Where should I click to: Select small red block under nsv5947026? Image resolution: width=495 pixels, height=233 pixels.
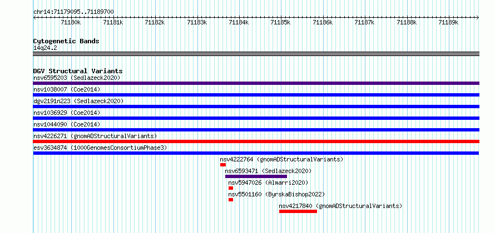pos(231,188)
